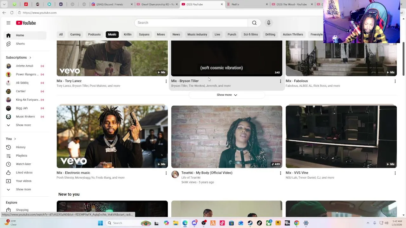Select the Drifting filter chip
This screenshot has width=406, height=228.
pos(270,35)
